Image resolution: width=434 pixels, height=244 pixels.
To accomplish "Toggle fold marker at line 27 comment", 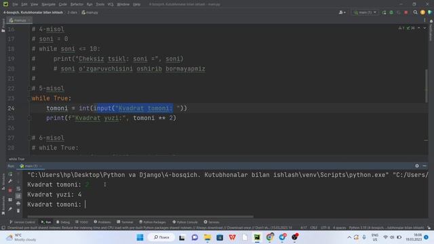I will 29,138.
